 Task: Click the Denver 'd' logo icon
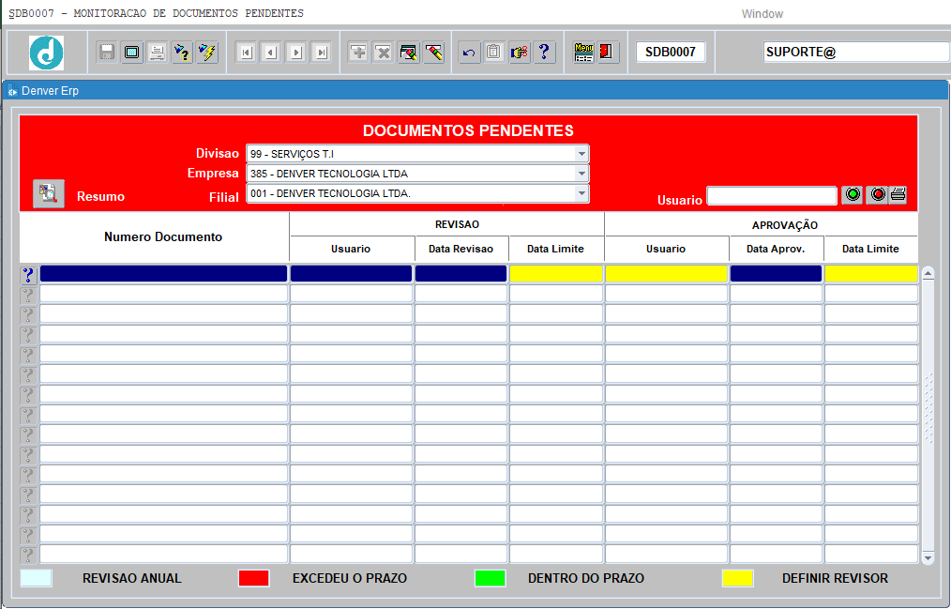point(46,53)
